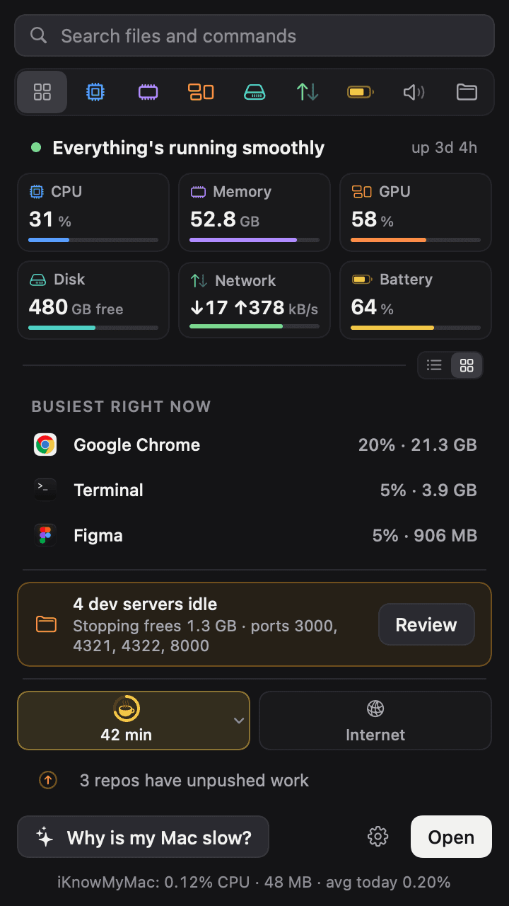This screenshot has height=906, width=509.
Task: Focus the Search files and commands field
Action: [x=255, y=35]
